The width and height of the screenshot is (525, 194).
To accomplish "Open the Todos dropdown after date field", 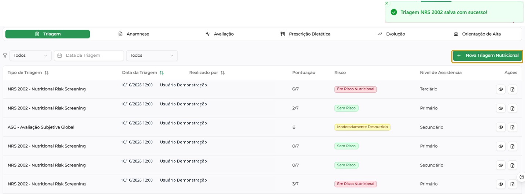I will 152,56.
